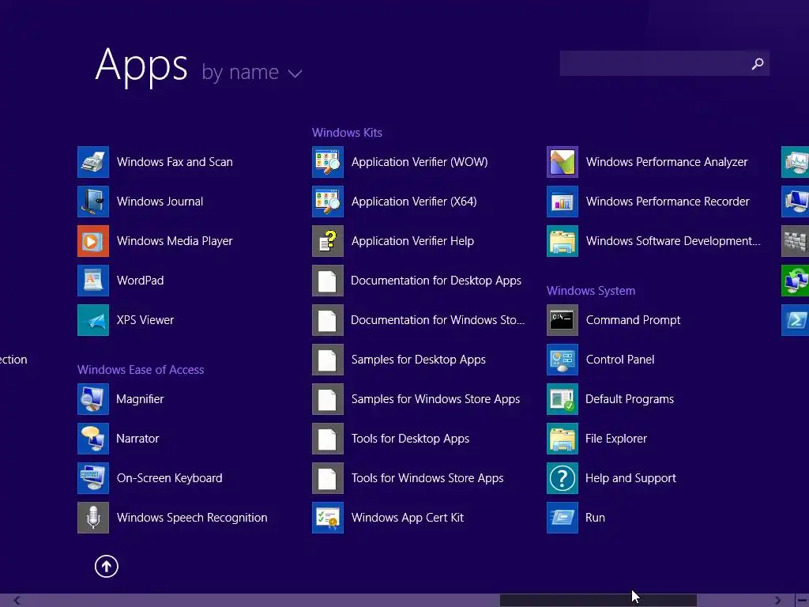809x607 pixels.
Task: Launch Windows Journal icon
Action: 93,202
